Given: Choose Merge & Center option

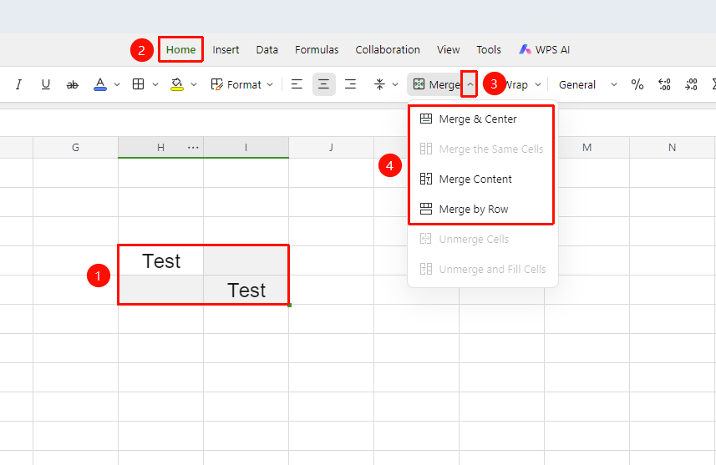Looking at the screenshot, I should pos(482,119).
